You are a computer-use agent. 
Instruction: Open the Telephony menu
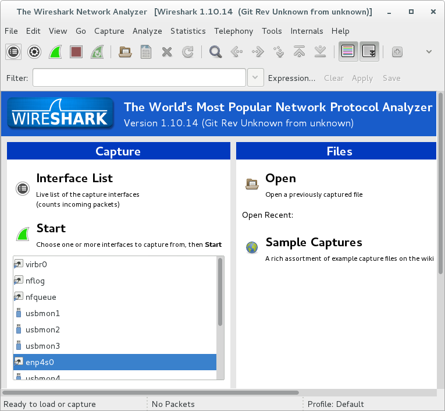234,31
